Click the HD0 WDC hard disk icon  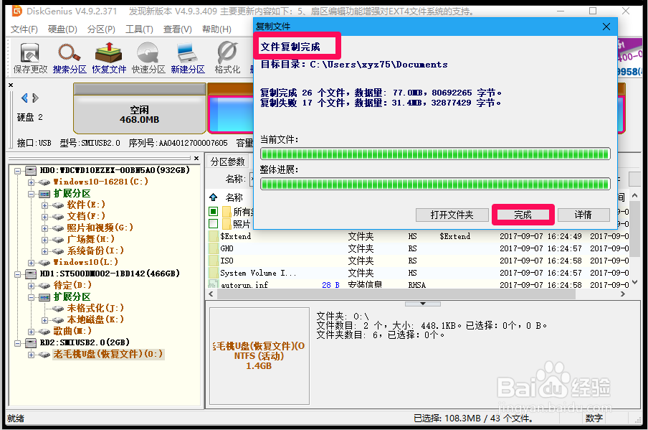click(x=31, y=171)
